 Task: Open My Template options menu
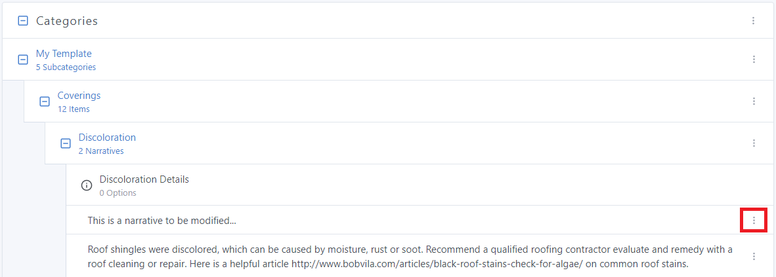coord(754,60)
